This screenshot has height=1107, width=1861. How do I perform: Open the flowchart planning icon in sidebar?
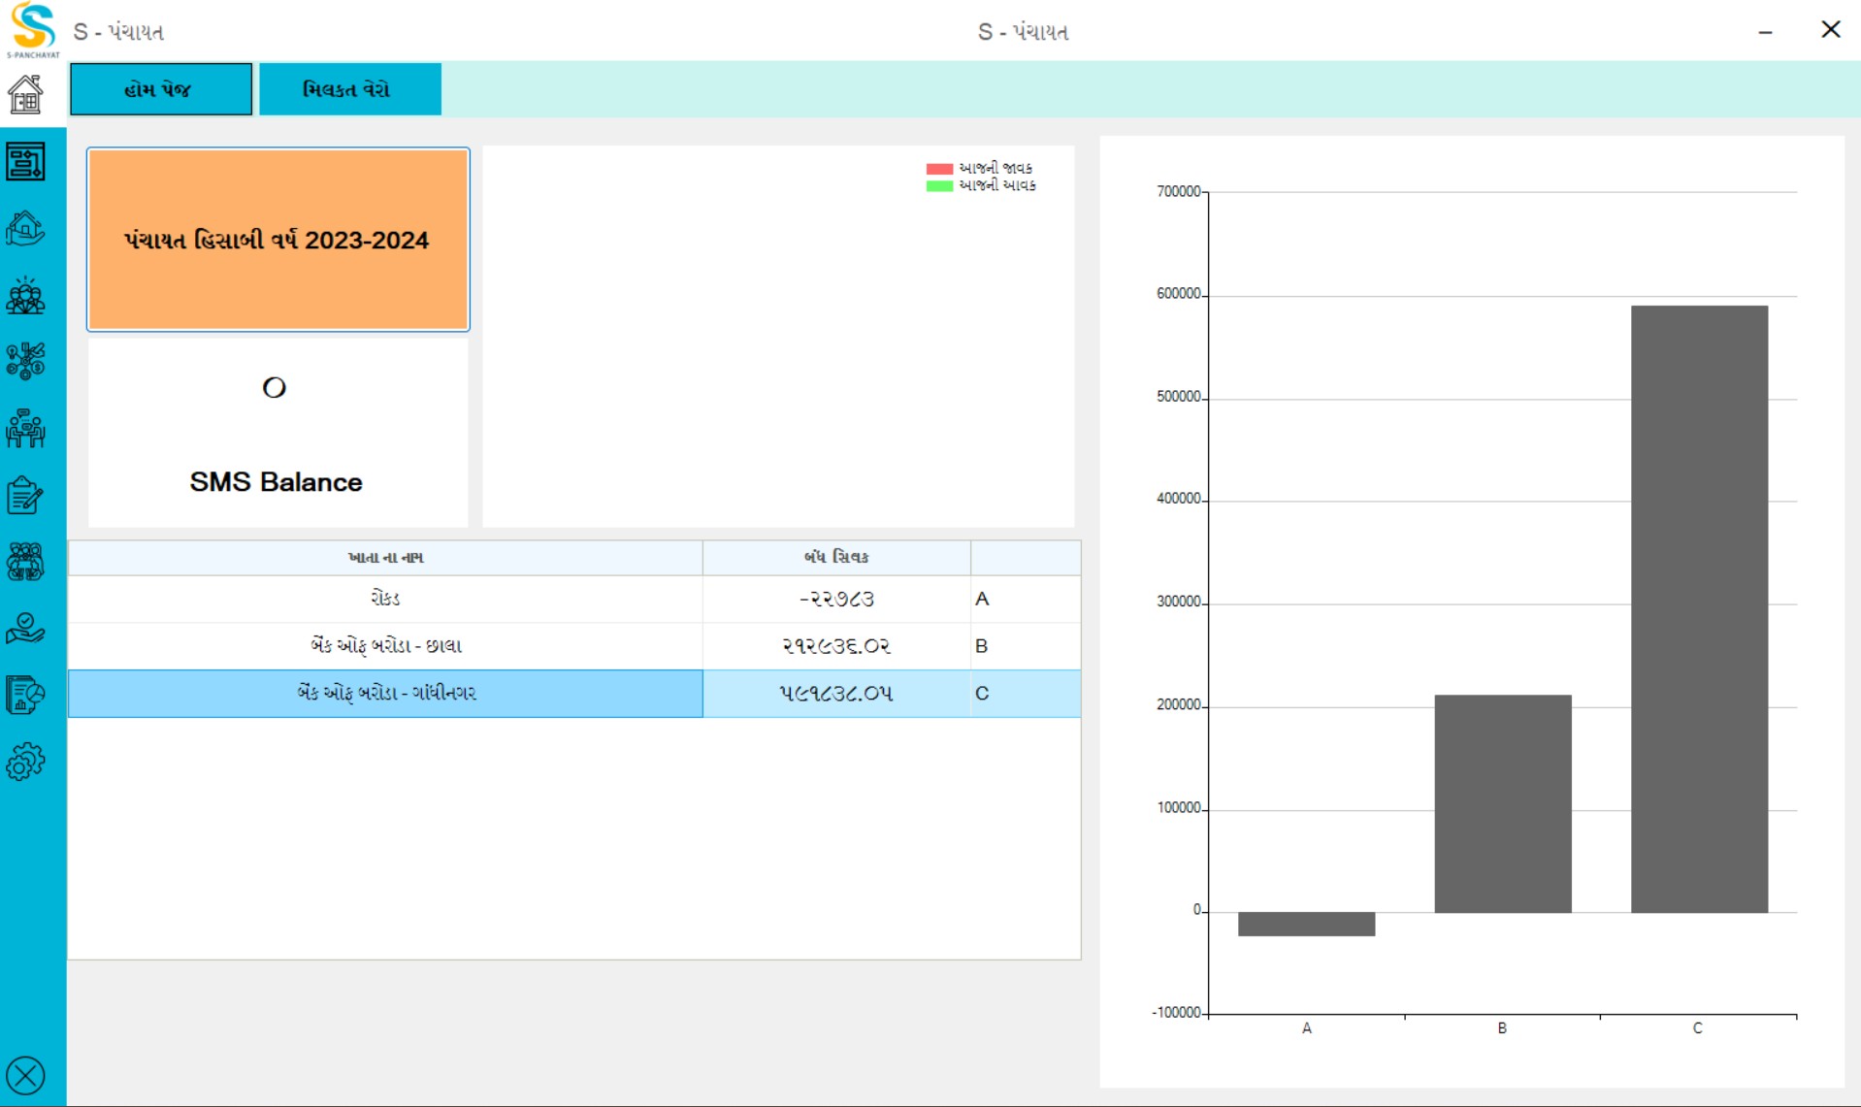[x=25, y=162]
